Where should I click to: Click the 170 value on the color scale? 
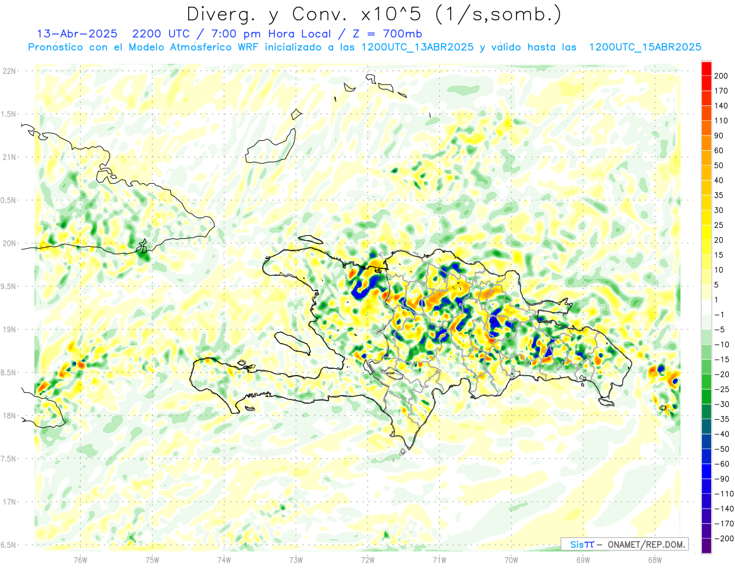[722, 91]
